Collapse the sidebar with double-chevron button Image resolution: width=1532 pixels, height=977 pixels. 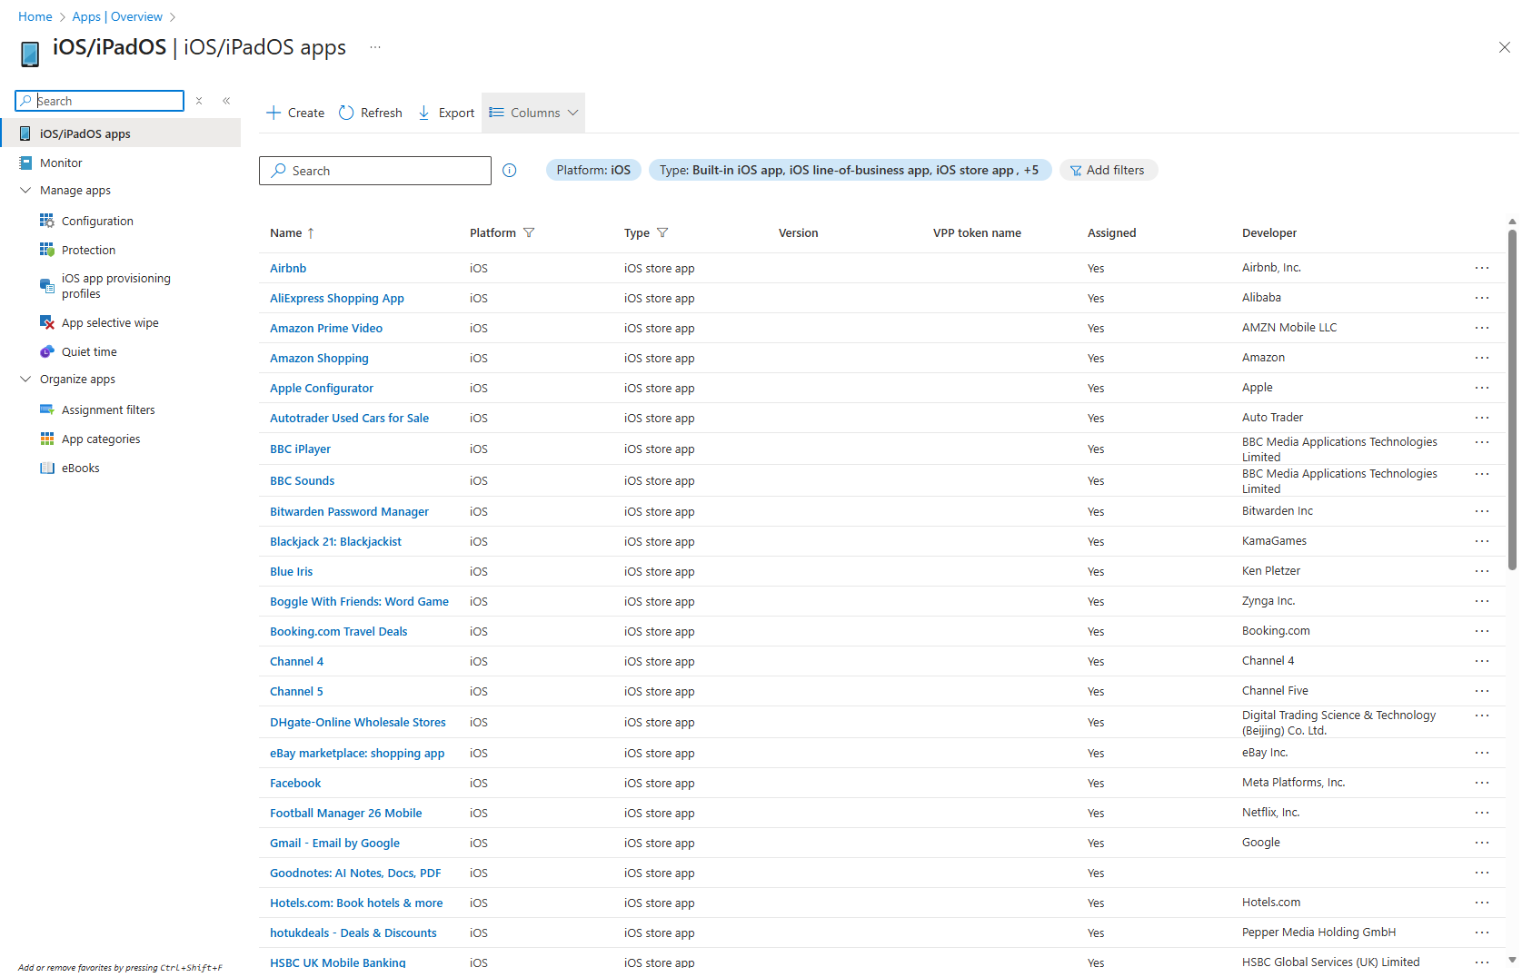(x=226, y=101)
